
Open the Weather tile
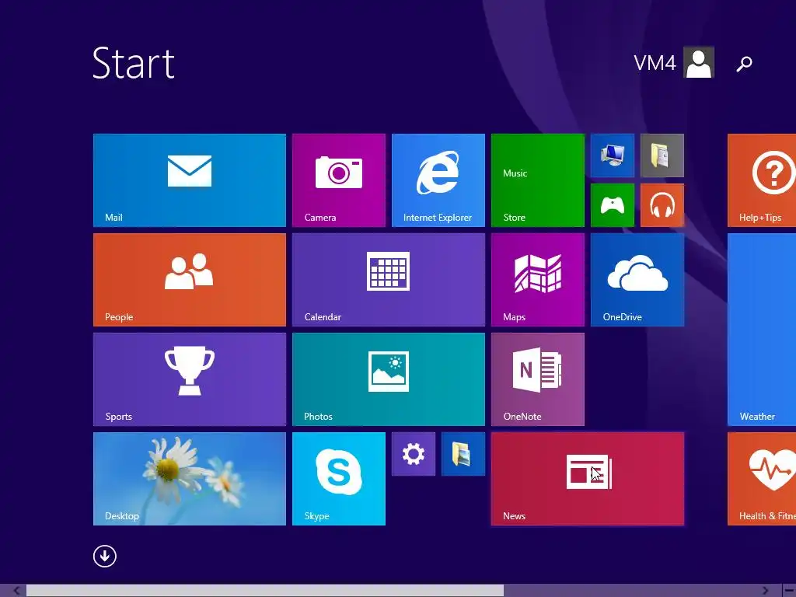pos(762,330)
